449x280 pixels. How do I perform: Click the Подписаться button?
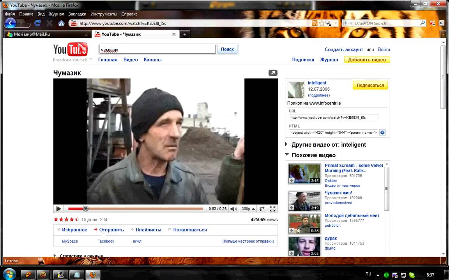370,86
